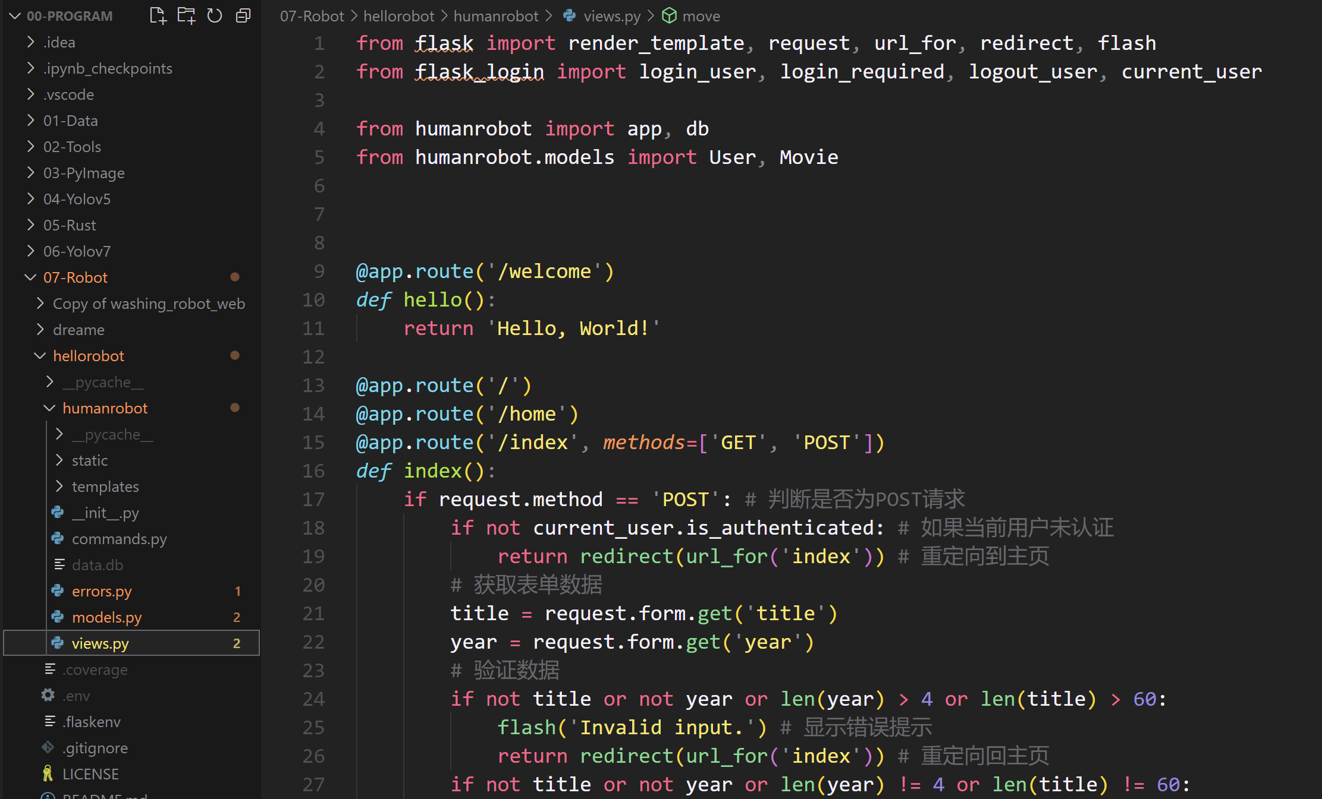The width and height of the screenshot is (1322, 799).
Task: Open views.py file in editor
Action: point(99,642)
